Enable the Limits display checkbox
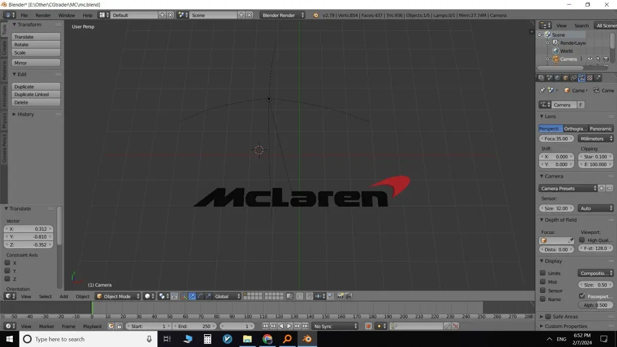The width and height of the screenshot is (617, 347). [542, 273]
